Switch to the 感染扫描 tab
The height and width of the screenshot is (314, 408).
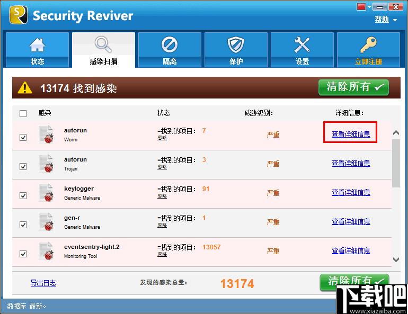coord(103,50)
